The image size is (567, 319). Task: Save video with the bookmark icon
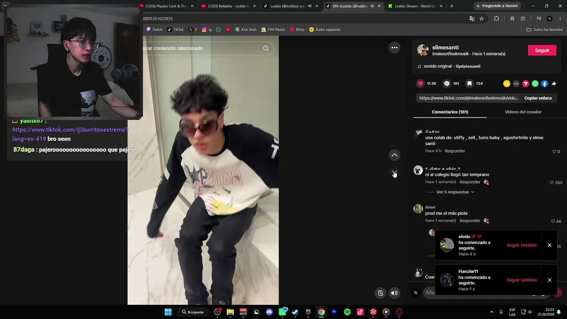pyautogui.click(x=470, y=83)
